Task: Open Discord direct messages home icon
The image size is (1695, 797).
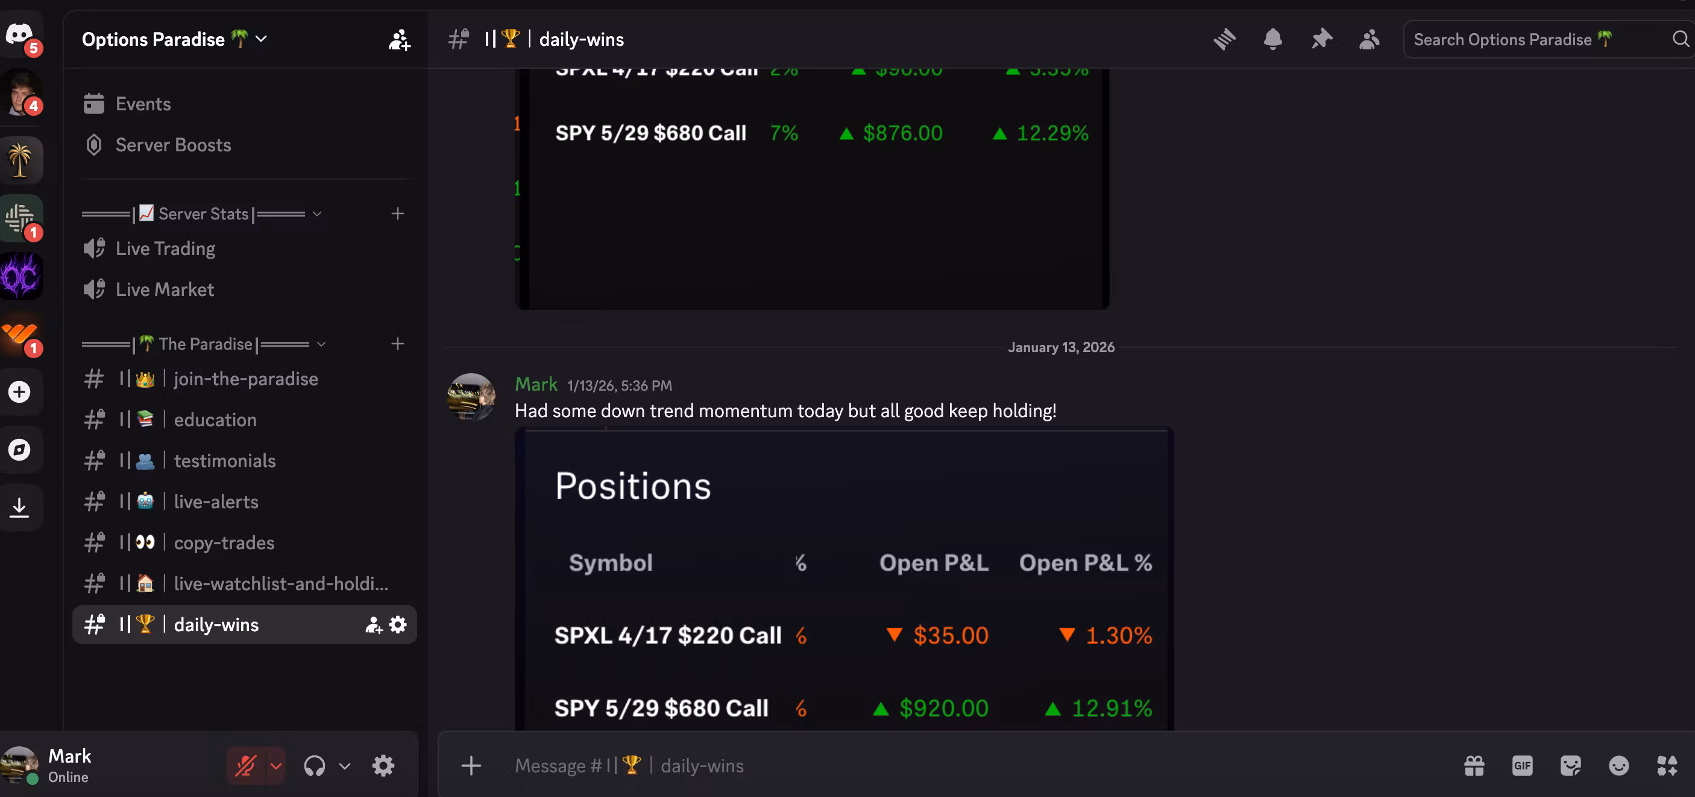Action: 20,34
